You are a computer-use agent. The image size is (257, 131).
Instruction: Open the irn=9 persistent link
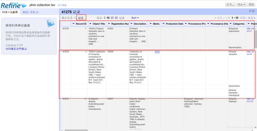[x=250, y=53]
